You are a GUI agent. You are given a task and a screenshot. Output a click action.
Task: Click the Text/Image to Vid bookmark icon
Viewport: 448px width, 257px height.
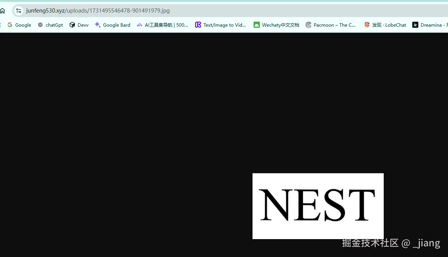tap(198, 25)
